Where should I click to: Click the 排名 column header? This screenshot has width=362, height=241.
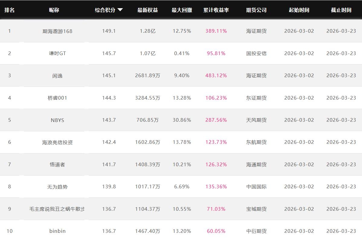[9, 10]
